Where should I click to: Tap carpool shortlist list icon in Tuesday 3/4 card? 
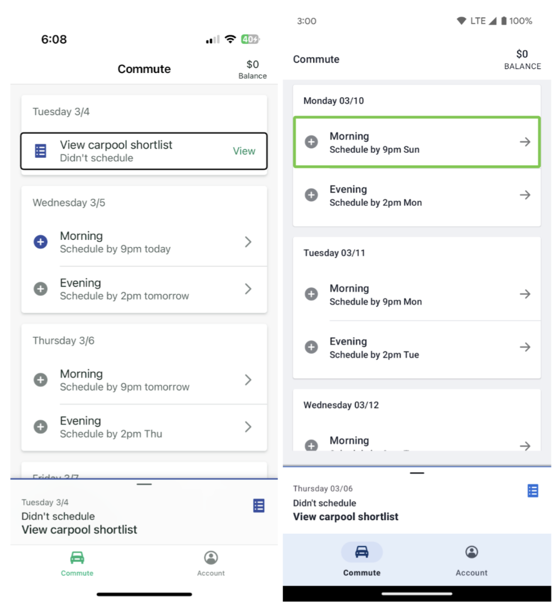[x=40, y=151]
